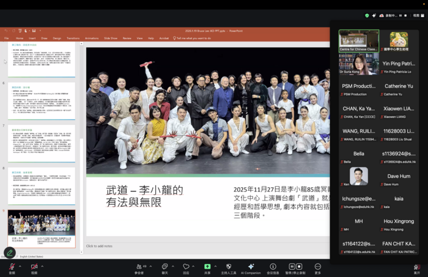The height and width of the screenshot is (277, 428).
Task: Open the More options ellipsis icon
Action: [318, 267]
